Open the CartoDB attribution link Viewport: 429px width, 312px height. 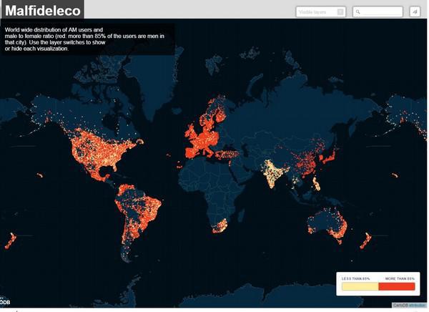click(x=408, y=305)
